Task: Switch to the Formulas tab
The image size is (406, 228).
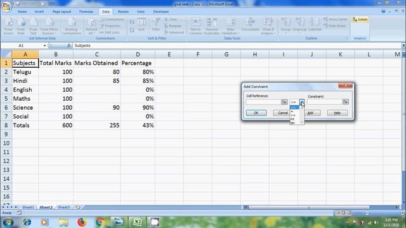Action: pyautogui.click(x=86, y=11)
